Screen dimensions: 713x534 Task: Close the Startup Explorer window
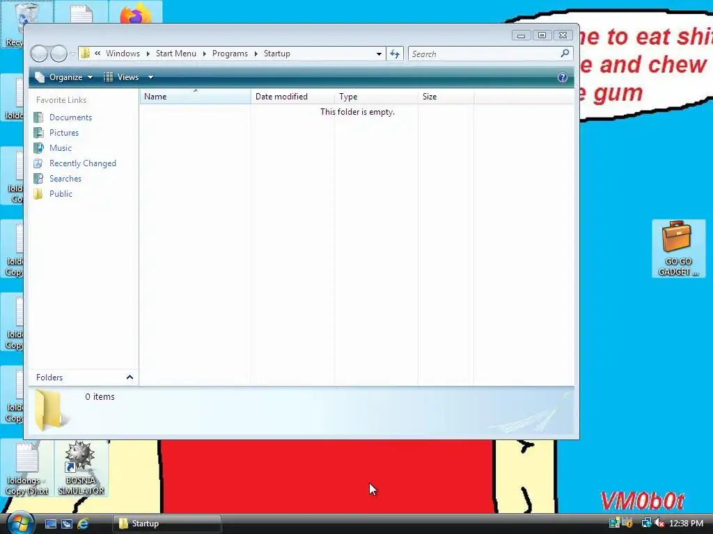click(563, 35)
